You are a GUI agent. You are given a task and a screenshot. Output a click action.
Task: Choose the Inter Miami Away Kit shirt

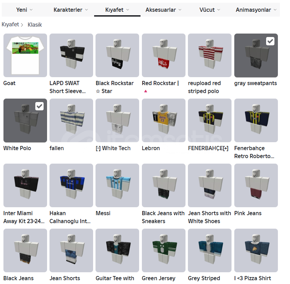[x=25, y=185]
